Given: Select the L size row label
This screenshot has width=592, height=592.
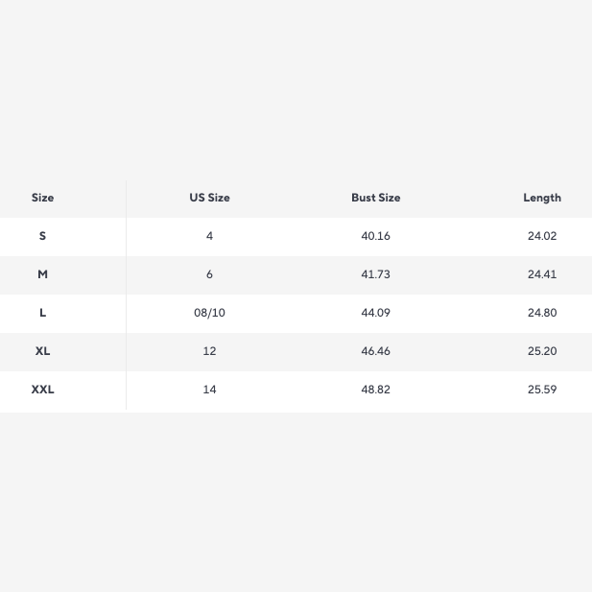Looking at the screenshot, I should click(x=42, y=313).
